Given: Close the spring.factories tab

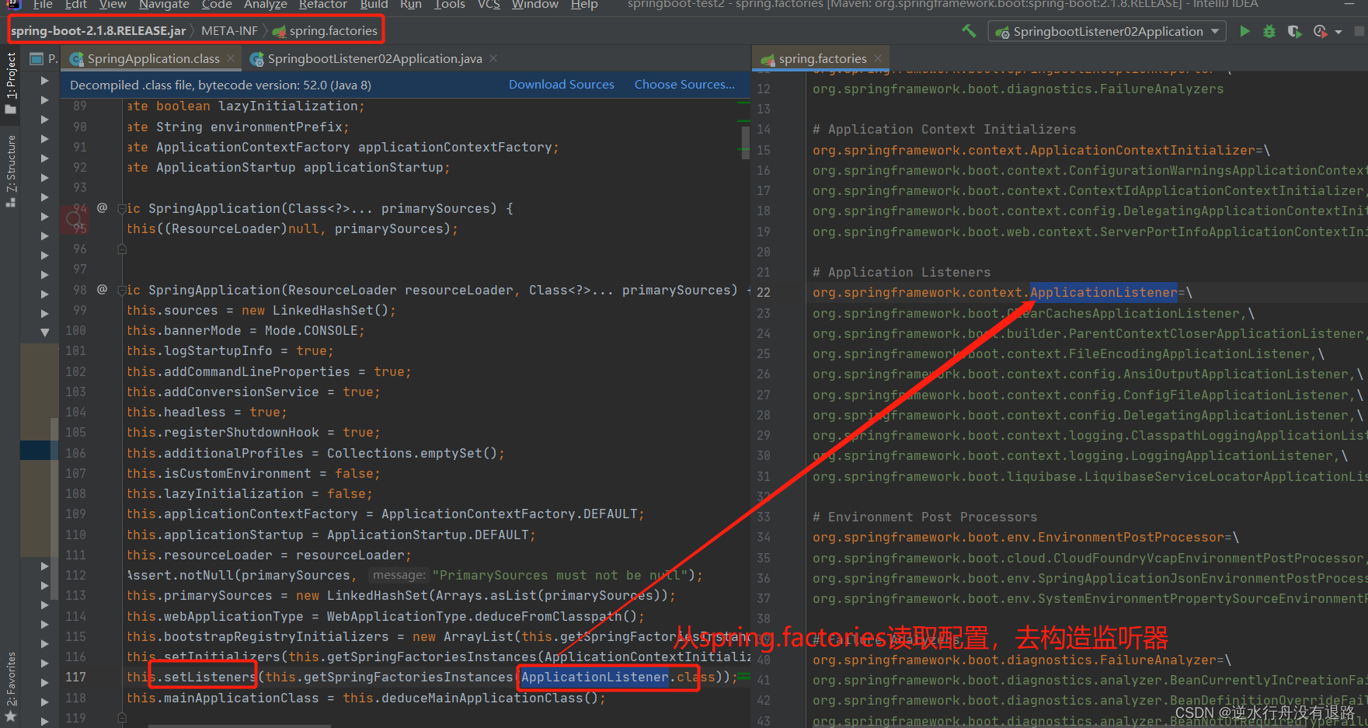Looking at the screenshot, I should coord(878,58).
